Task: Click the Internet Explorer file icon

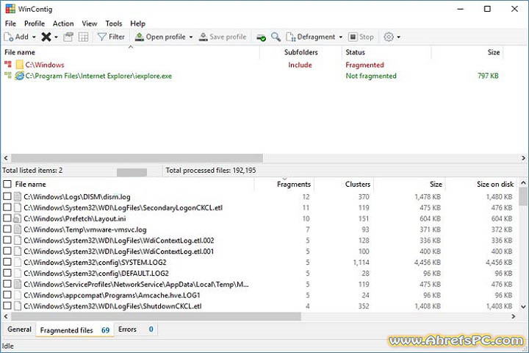Action: click(20, 76)
